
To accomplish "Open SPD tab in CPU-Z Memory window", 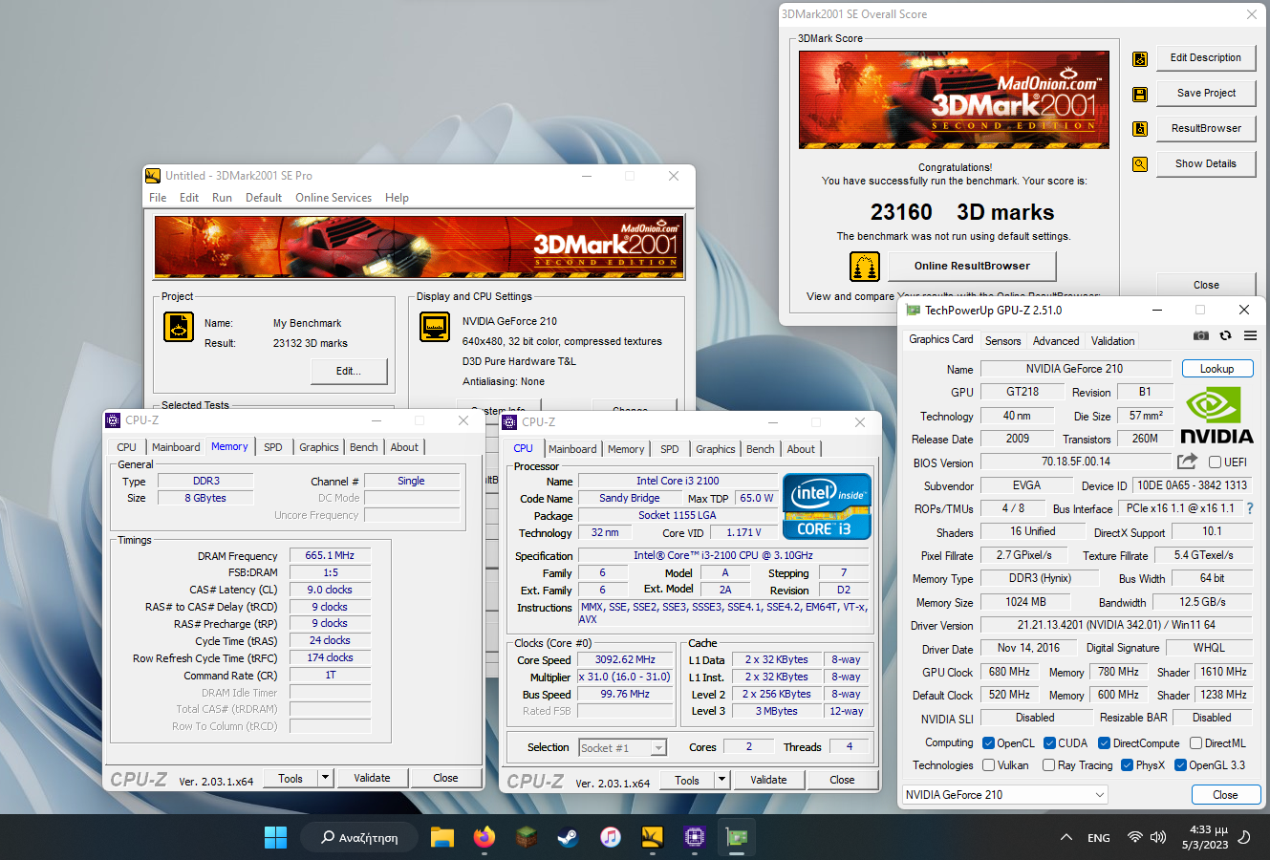I will [273, 447].
